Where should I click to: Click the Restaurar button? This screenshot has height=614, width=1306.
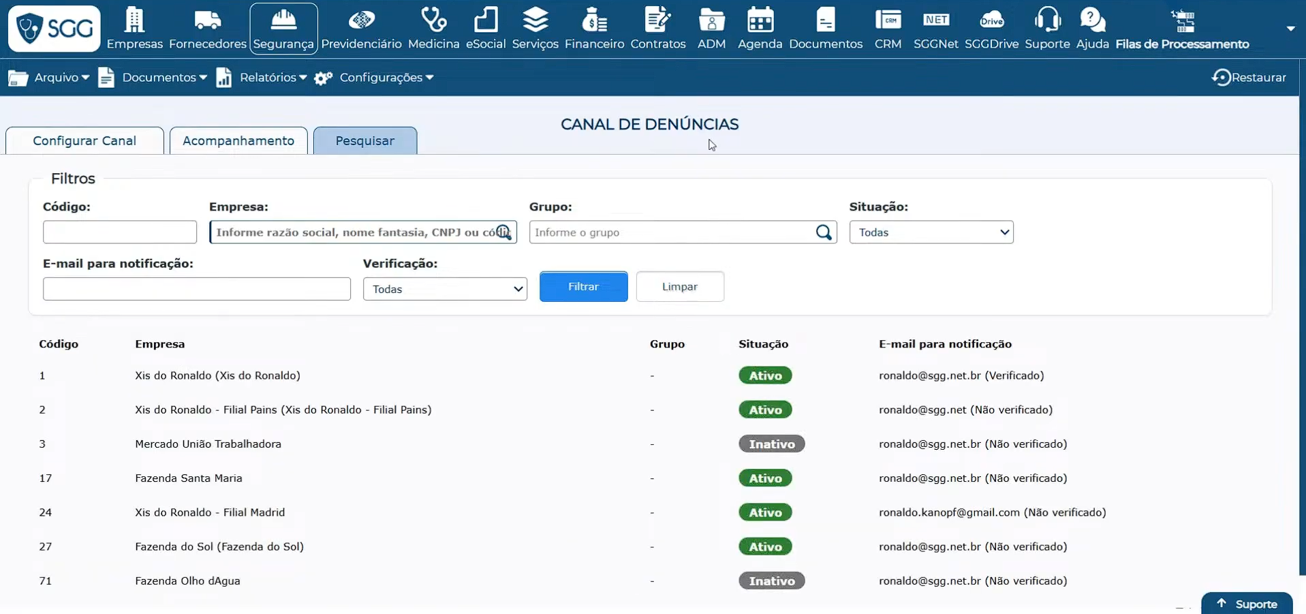pyautogui.click(x=1249, y=78)
